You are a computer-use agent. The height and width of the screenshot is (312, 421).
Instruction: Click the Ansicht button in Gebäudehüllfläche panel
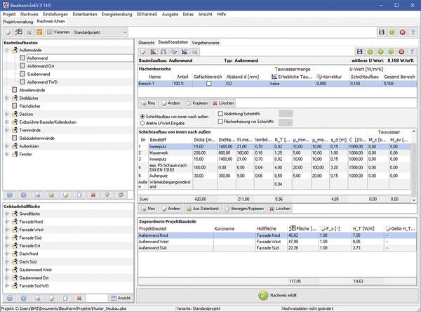[x=123, y=298]
